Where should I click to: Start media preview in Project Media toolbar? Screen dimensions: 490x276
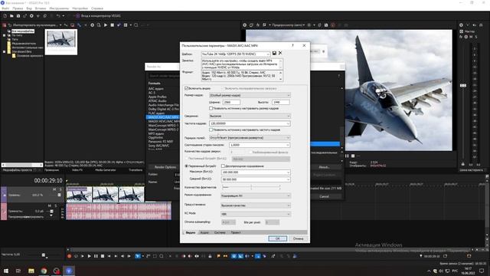[106, 25]
